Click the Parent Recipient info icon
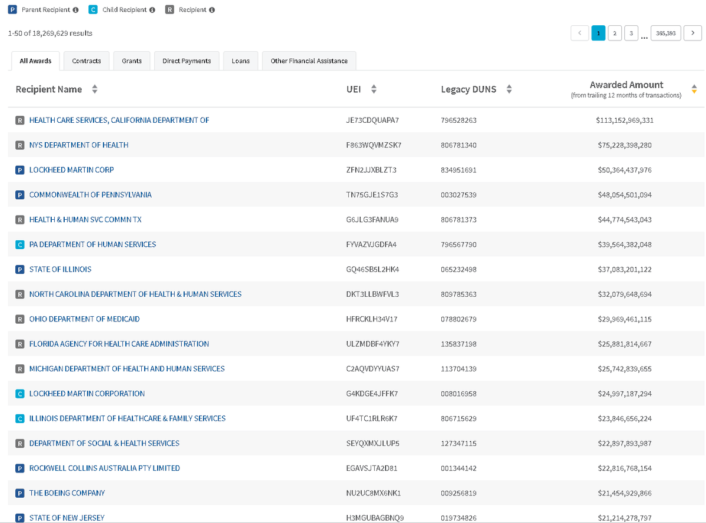The height and width of the screenshot is (523, 706). coord(75,10)
